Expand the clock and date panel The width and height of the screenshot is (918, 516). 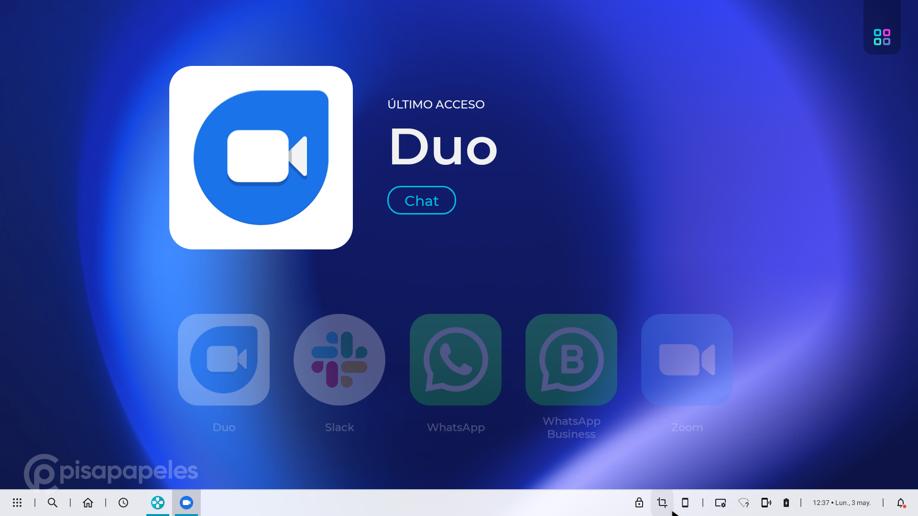click(841, 503)
